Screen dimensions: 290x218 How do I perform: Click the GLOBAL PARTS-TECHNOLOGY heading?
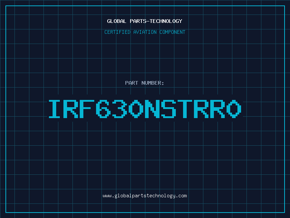tap(145, 21)
